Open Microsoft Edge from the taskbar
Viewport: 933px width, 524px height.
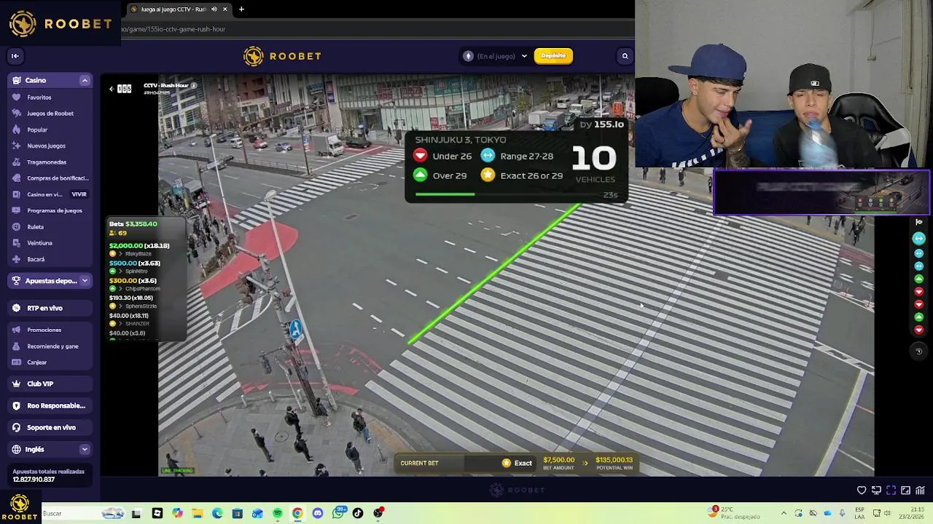[217, 513]
